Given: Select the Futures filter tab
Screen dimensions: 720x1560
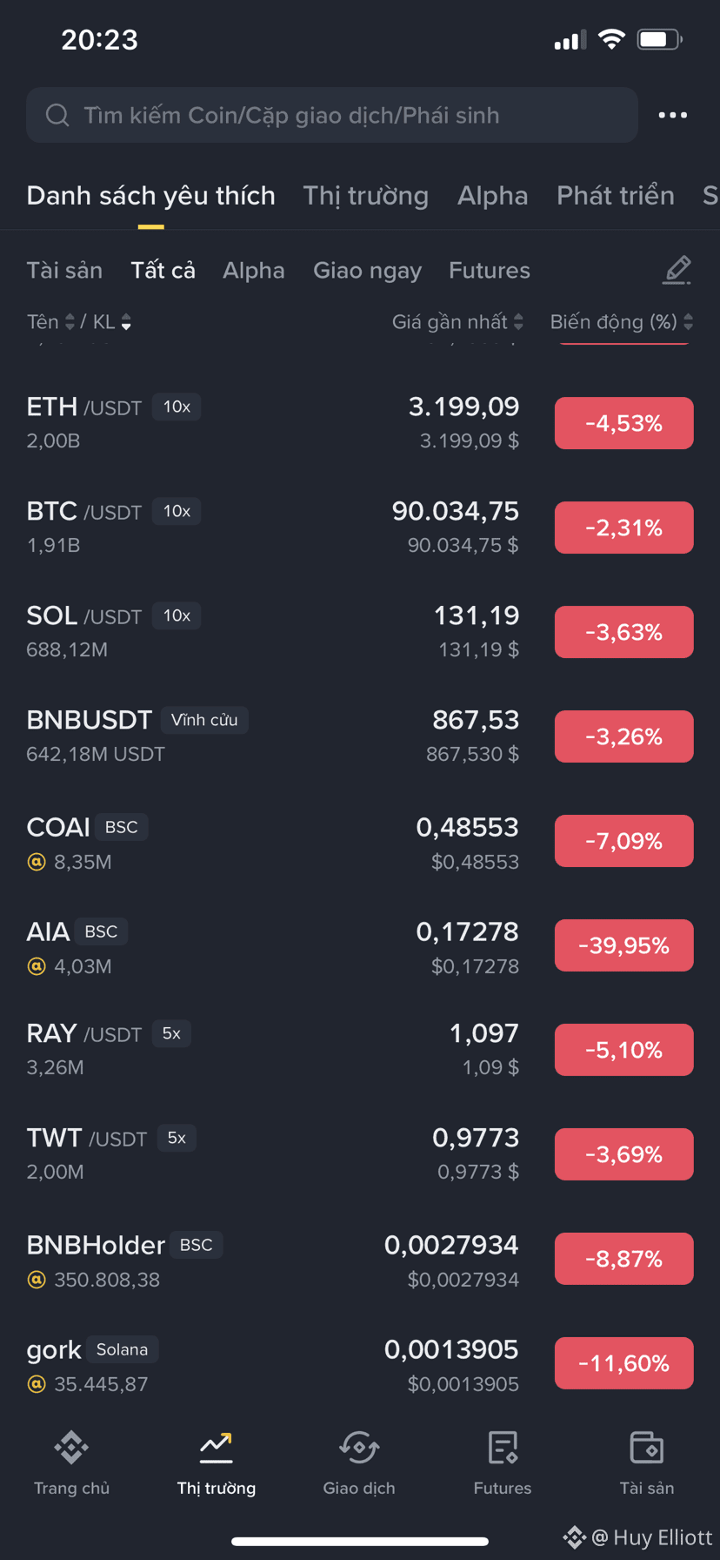Looking at the screenshot, I should click(490, 271).
